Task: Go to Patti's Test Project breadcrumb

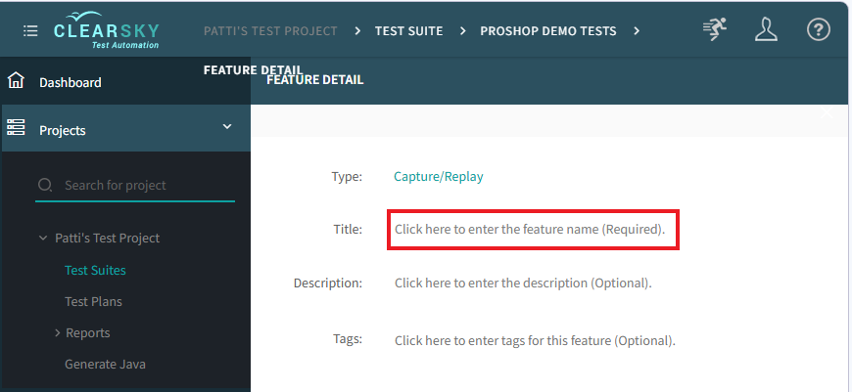Action: coord(270,31)
